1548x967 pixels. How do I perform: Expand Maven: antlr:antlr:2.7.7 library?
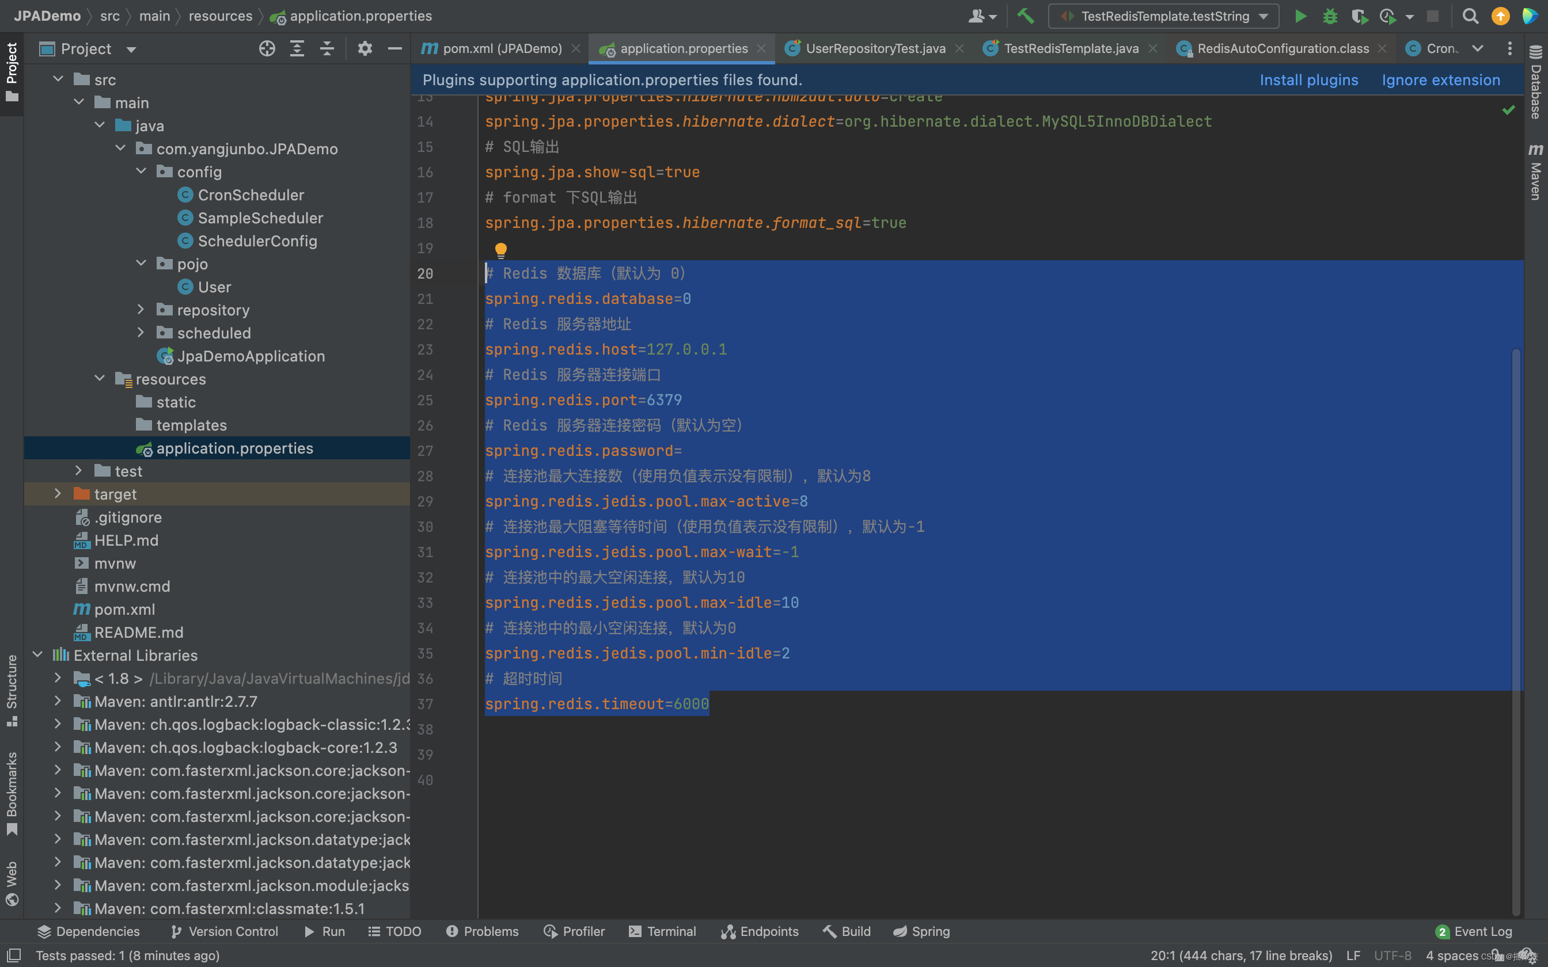(x=58, y=700)
